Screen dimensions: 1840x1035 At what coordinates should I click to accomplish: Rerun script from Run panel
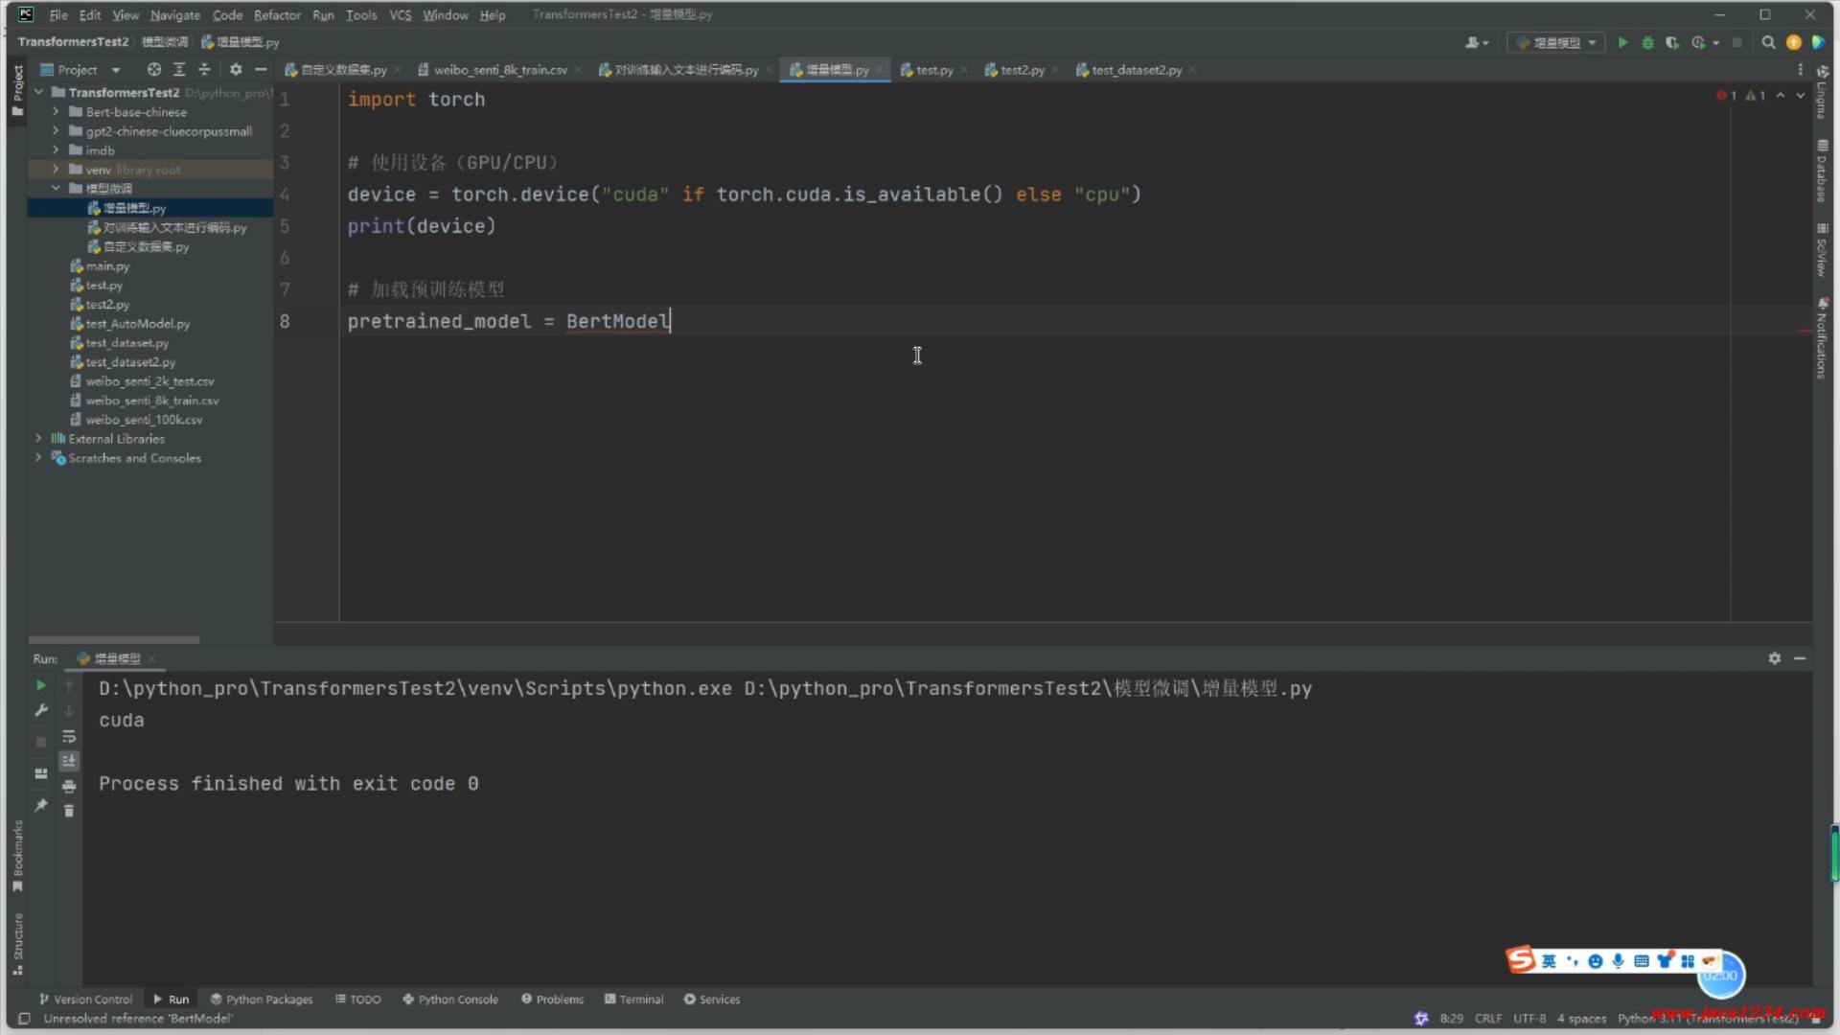(x=40, y=686)
